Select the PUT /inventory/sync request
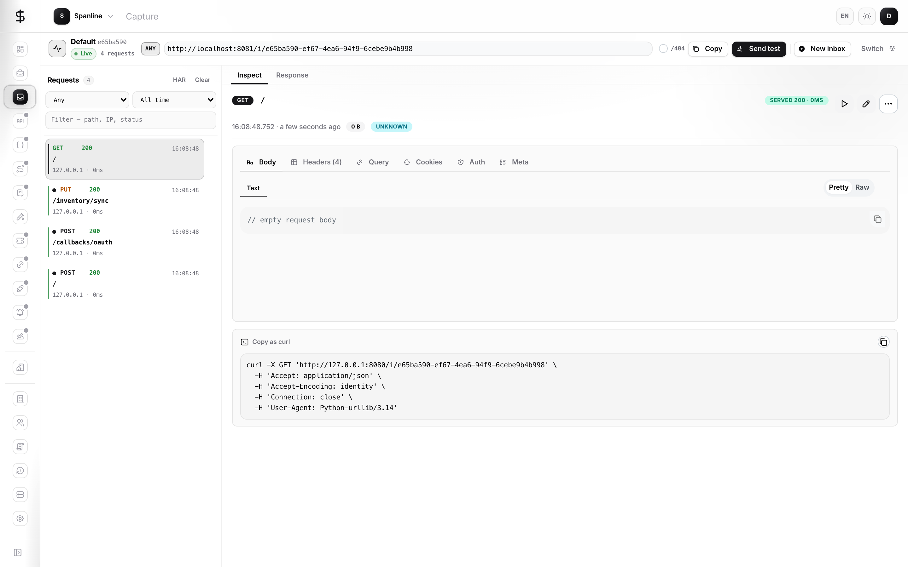 coord(125,201)
